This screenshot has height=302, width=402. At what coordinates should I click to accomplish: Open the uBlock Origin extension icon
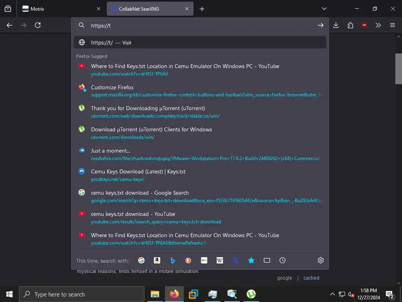click(364, 25)
